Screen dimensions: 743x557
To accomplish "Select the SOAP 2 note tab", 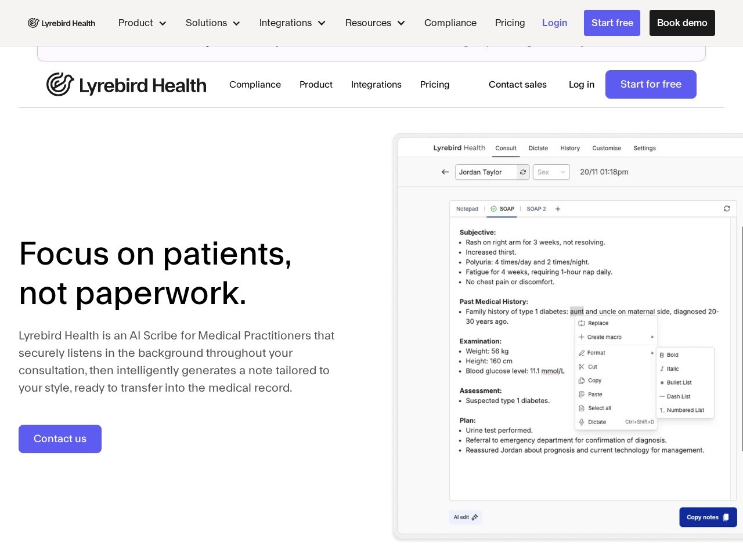I will (536, 209).
